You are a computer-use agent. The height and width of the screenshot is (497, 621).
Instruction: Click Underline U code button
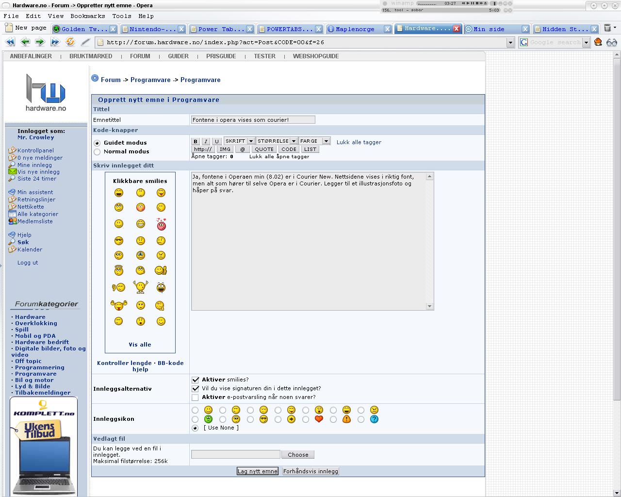point(217,141)
